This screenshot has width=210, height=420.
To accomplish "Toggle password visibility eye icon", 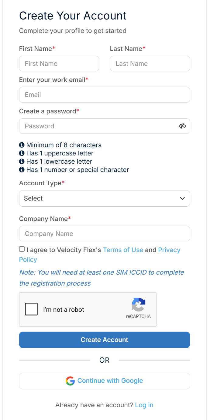I will pyautogui.click(x=182, y=126).
